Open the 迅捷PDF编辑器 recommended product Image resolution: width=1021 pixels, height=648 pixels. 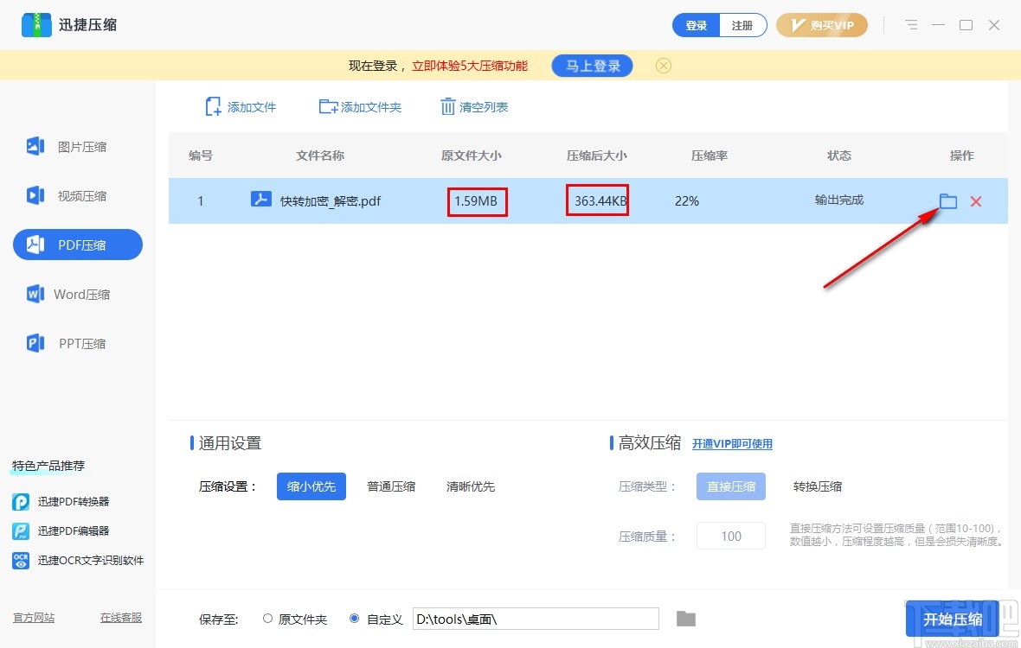(x=73, y=531)
